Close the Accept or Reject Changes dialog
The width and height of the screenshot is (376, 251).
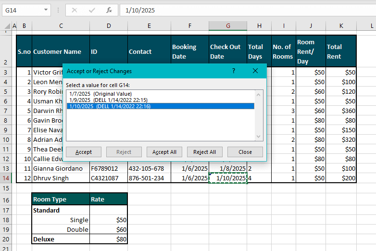click(x=255, y=71)
